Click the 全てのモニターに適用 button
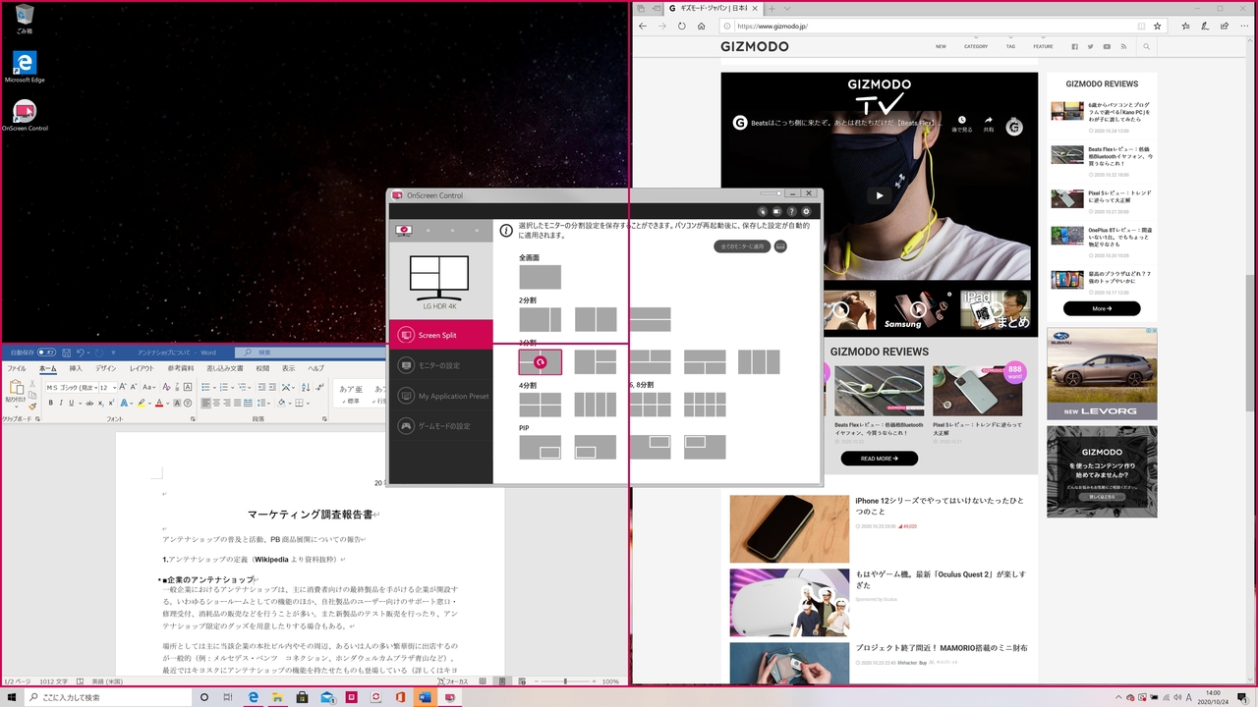Viewport: 1258px width, 707px height. tap(742, 246)
